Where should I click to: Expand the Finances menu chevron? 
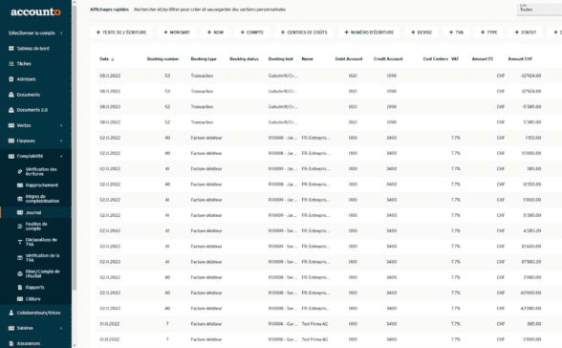61,141
